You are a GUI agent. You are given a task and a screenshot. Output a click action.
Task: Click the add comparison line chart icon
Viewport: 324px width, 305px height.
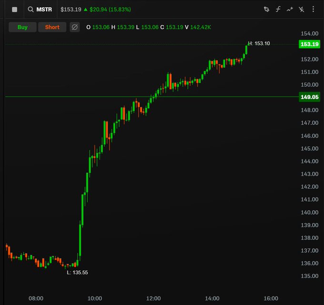290,10
